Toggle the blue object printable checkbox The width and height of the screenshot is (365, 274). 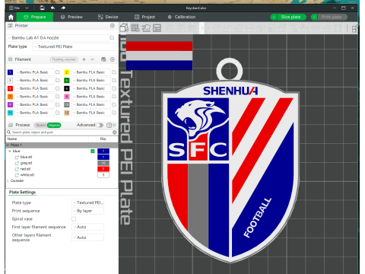click(x=93, y=151)
